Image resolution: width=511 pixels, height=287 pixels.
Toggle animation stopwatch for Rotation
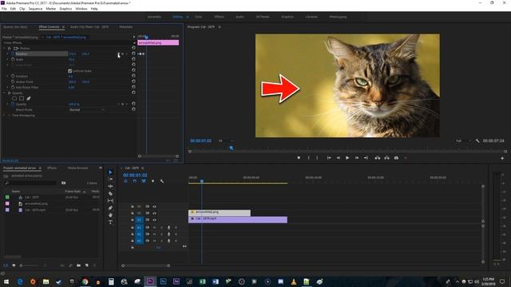coord(13,77)
